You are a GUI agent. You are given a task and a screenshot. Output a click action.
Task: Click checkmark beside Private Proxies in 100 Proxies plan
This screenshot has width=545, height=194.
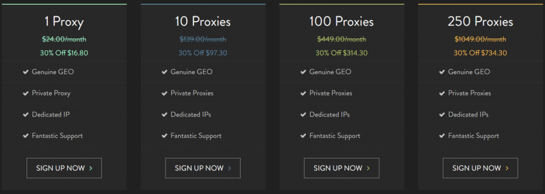coord(303,93)
